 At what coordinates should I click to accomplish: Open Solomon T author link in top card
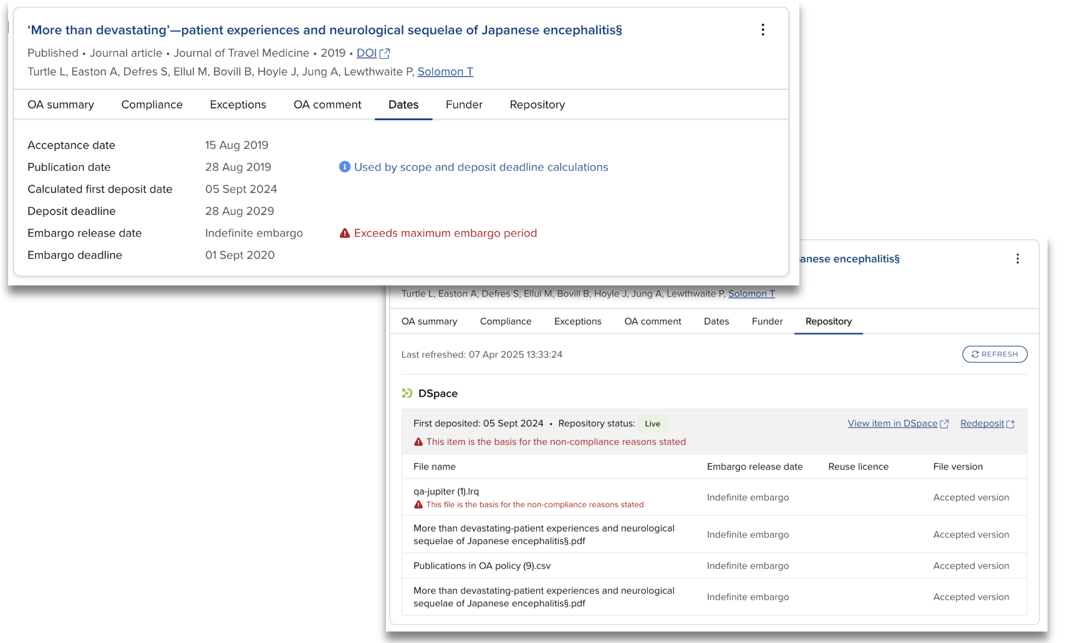pyautogui.click(x=445, y=72)
